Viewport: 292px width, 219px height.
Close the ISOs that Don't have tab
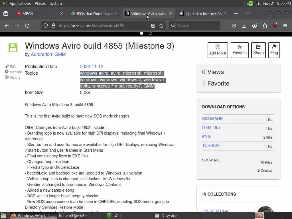pyautogui.click(x=116, y=14)
